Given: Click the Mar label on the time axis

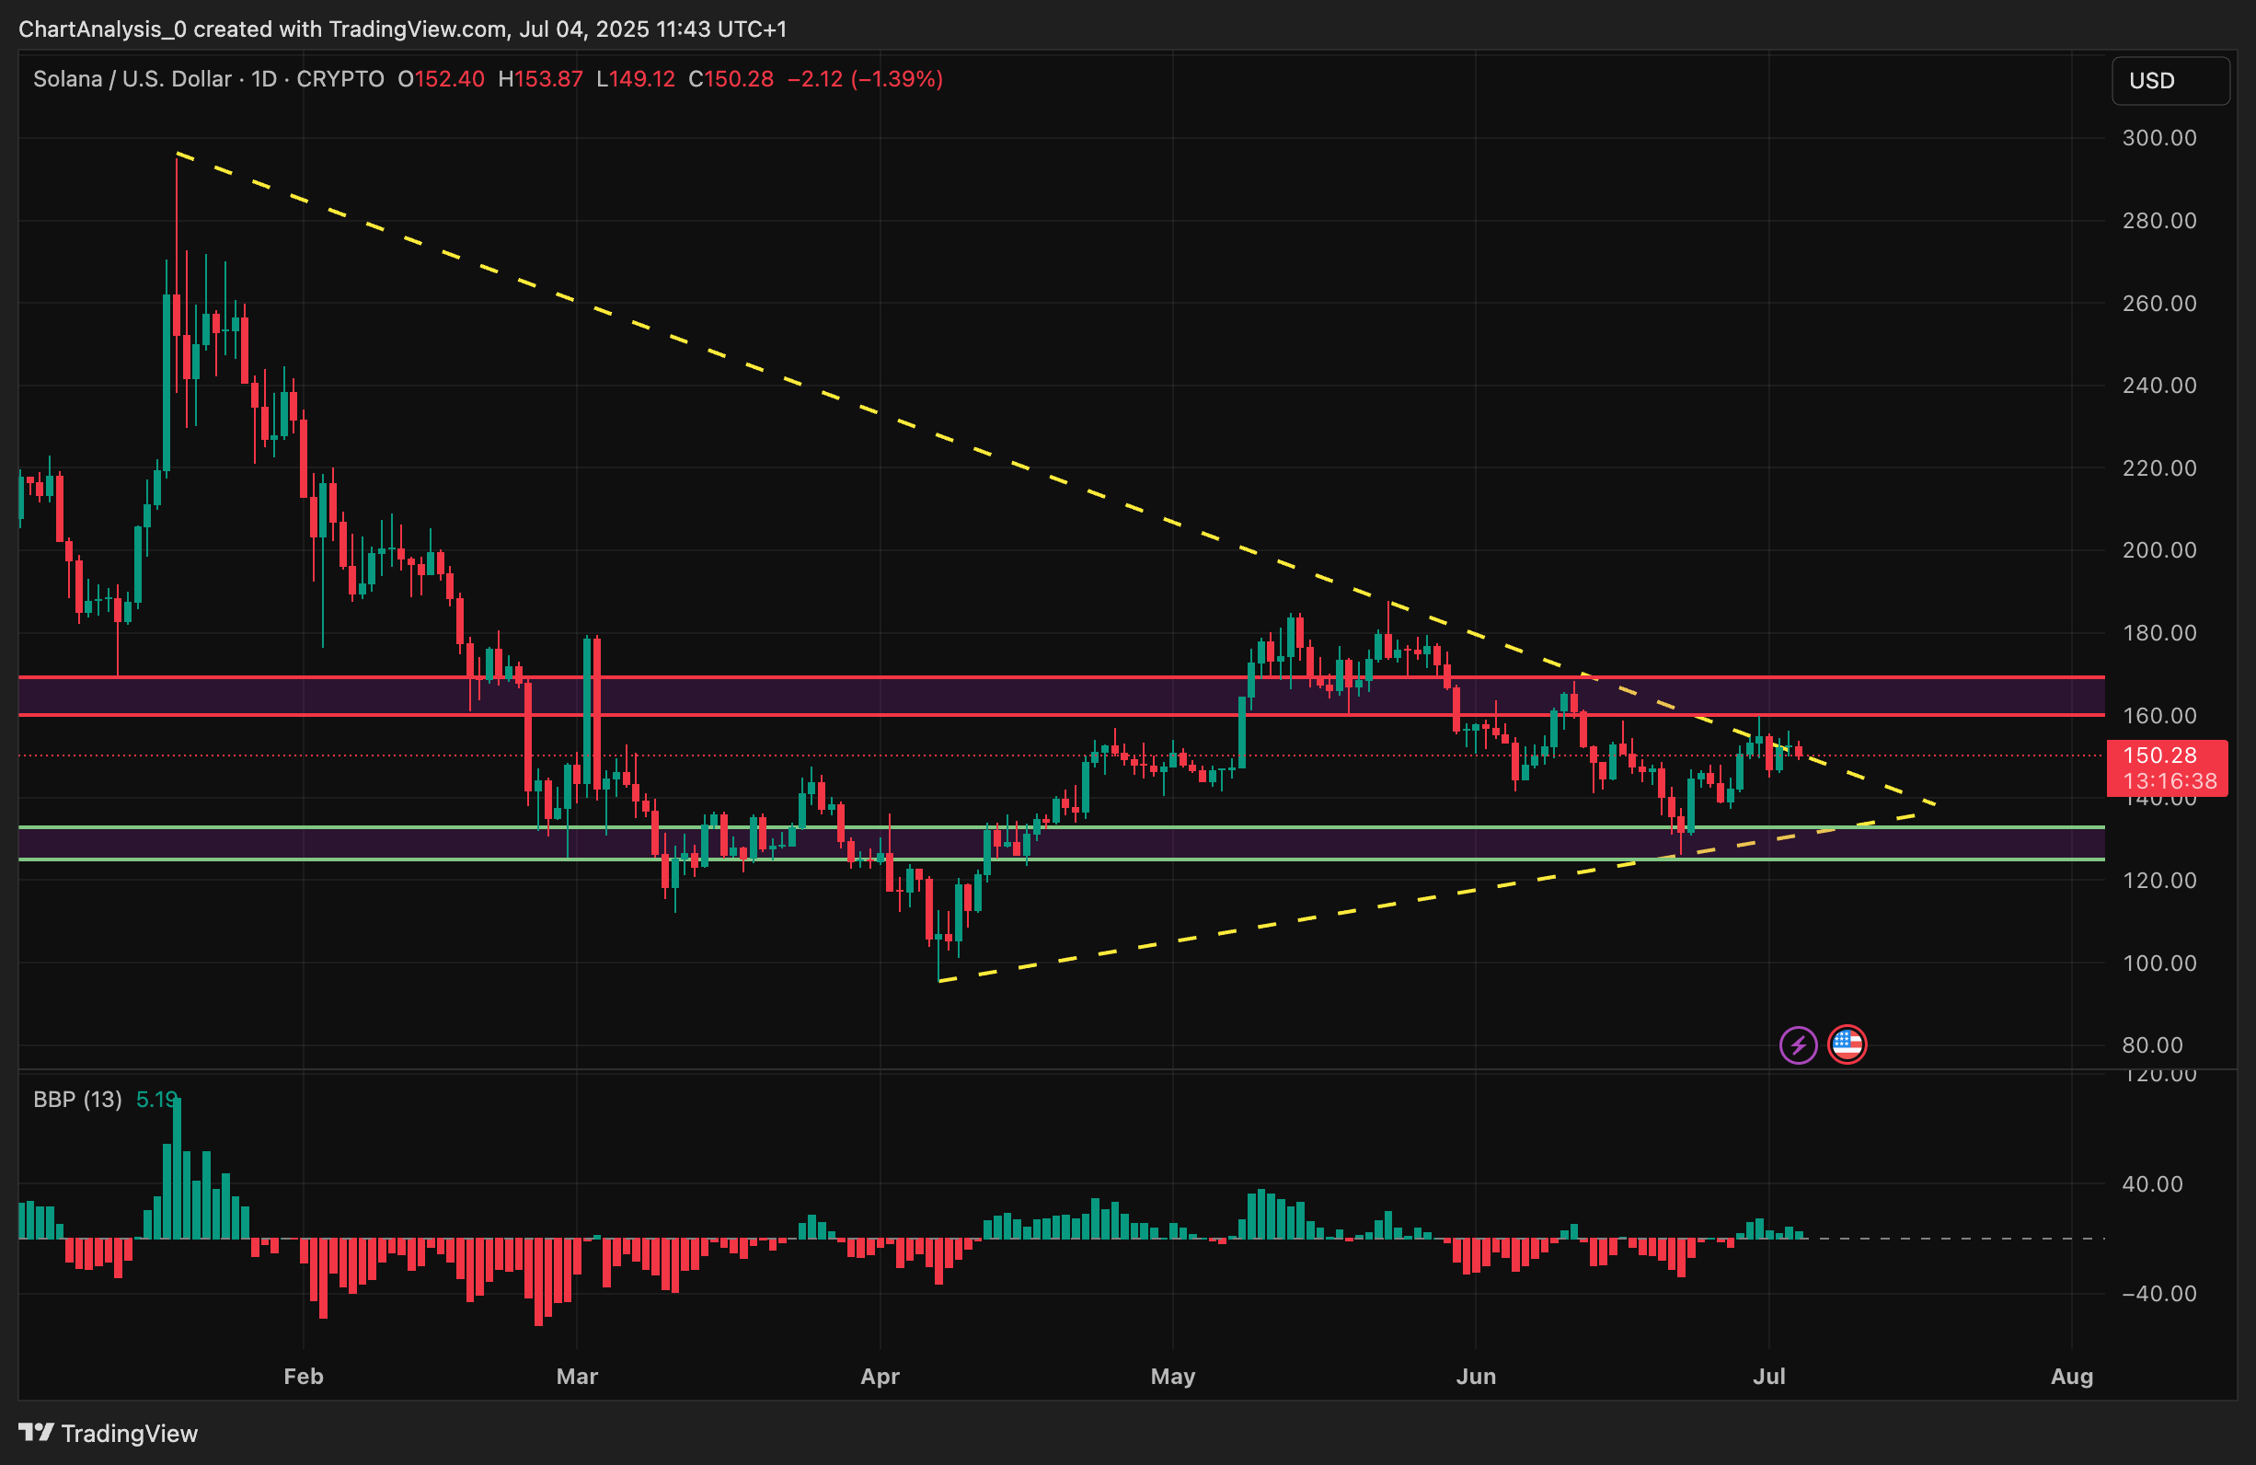Looking at the screenshot, I should pyautogui.click(x=577, y=1376).
